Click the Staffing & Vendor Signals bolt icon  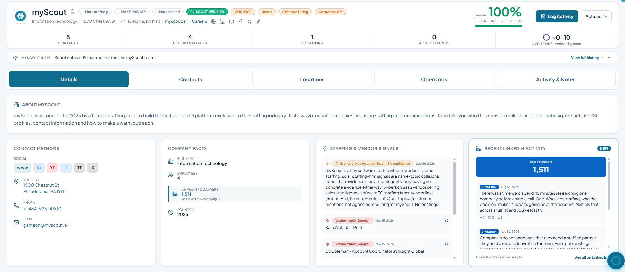325,149
